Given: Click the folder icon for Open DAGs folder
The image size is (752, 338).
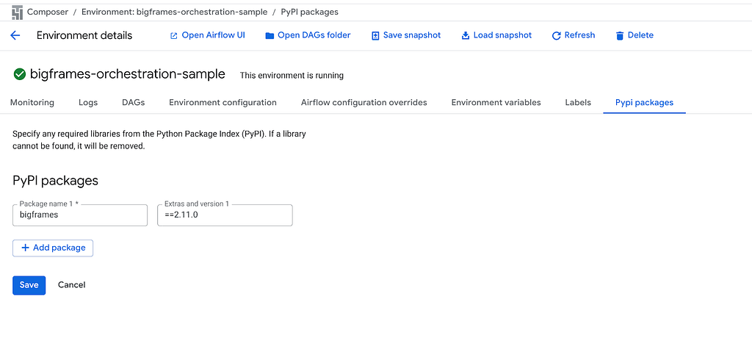Looking at the screenshot, I should [270, 36].
